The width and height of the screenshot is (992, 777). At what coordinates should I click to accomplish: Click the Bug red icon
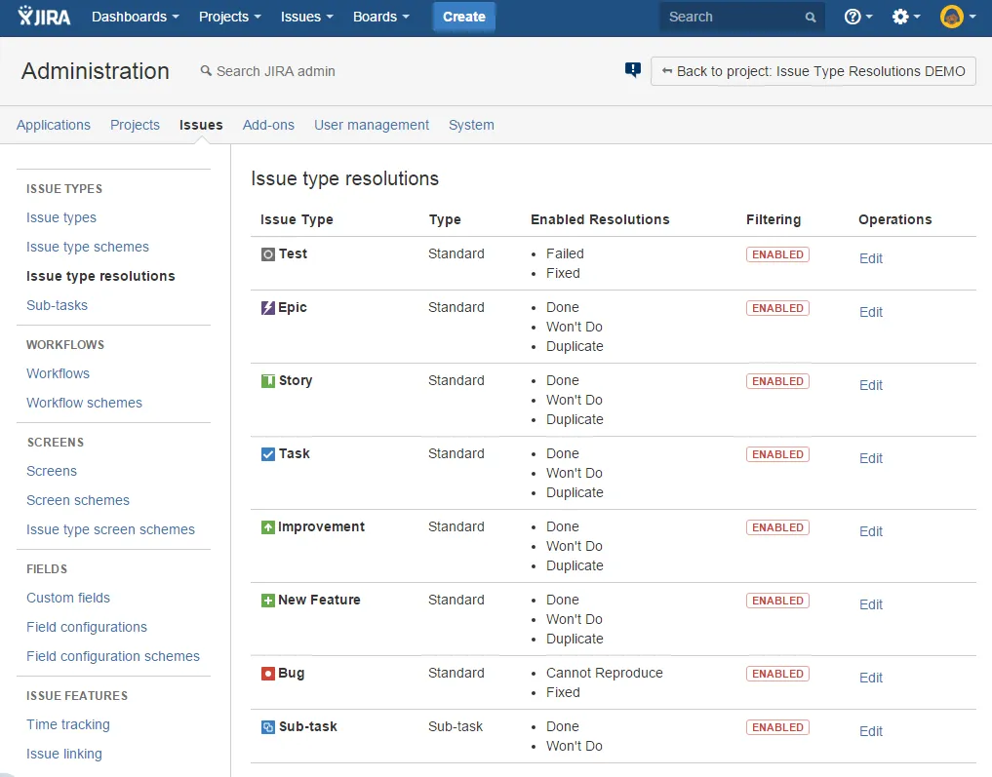[x=268, y=674]
